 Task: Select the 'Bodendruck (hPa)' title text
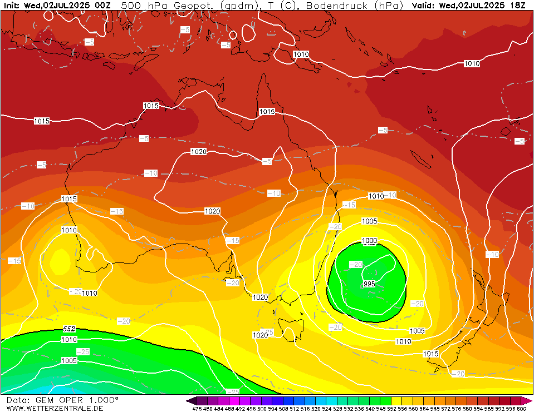[x=354, y=6]
